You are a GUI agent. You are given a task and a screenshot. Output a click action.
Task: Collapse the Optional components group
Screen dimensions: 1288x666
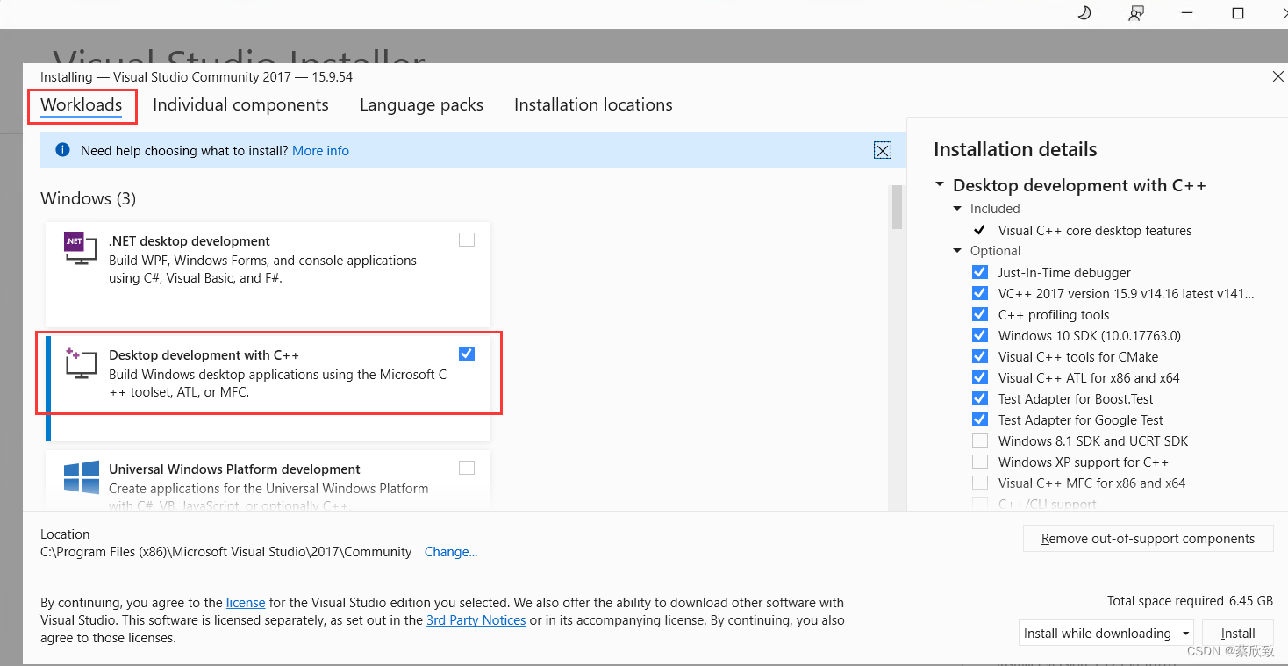957,251
